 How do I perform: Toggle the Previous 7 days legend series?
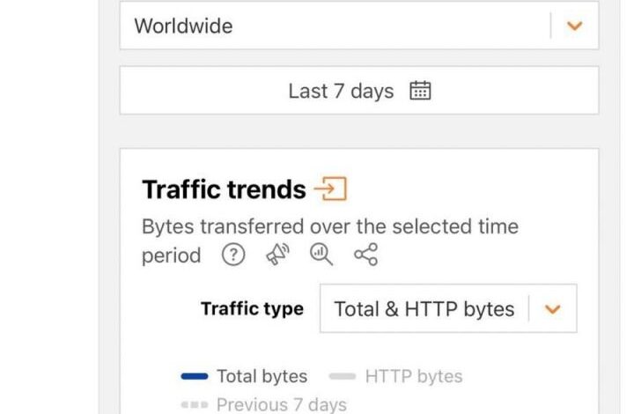pos(281,405)
